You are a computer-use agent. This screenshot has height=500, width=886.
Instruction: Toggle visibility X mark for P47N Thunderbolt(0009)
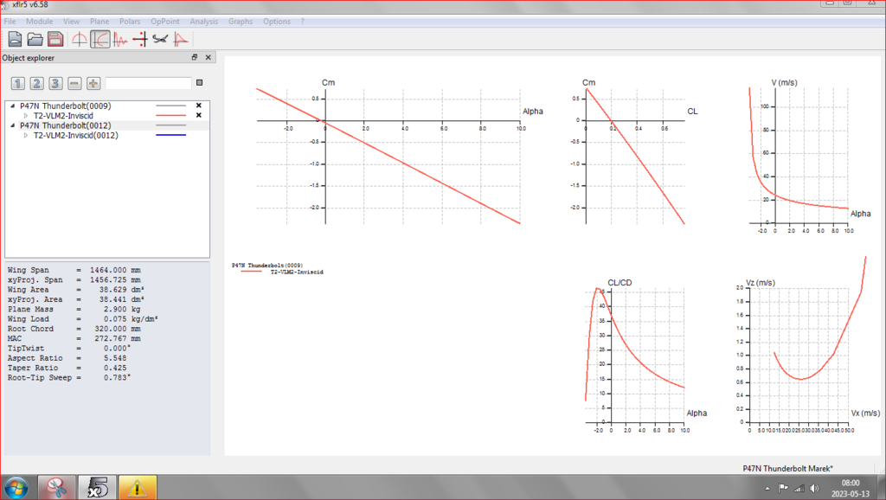tap(198, 106)
